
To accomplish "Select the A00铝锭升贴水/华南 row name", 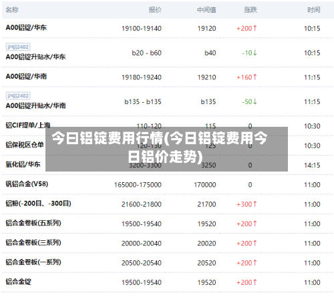I will (35, 105).
